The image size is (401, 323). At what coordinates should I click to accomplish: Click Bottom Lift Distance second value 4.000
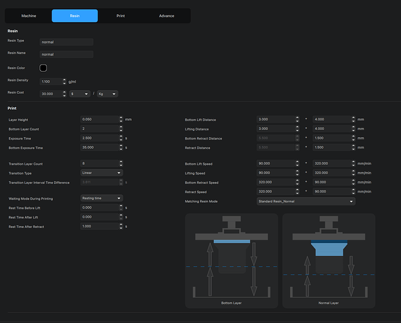(332, 120)
